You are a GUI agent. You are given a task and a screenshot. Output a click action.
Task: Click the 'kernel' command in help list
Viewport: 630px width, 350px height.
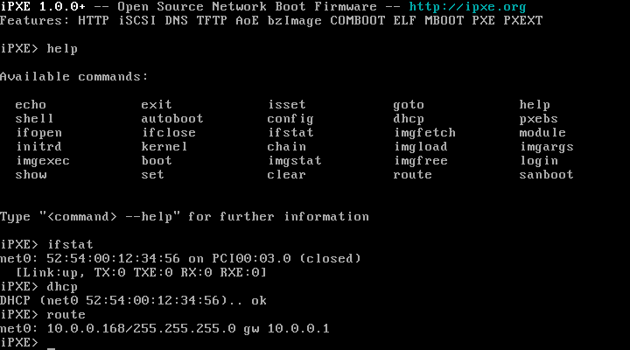pos(164,146)
